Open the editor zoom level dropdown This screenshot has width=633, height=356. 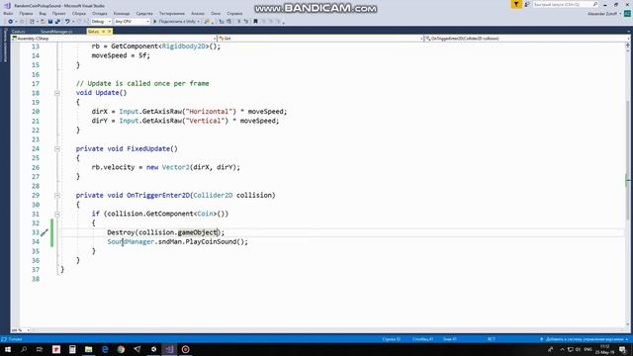20,330
